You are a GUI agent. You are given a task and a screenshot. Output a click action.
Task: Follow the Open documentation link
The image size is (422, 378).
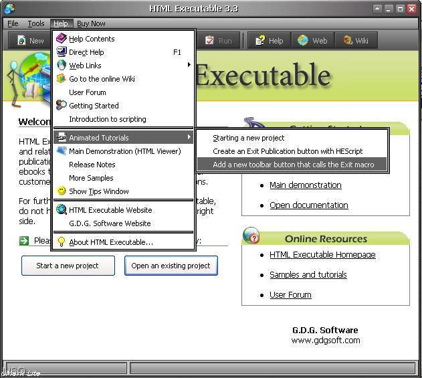309,205
